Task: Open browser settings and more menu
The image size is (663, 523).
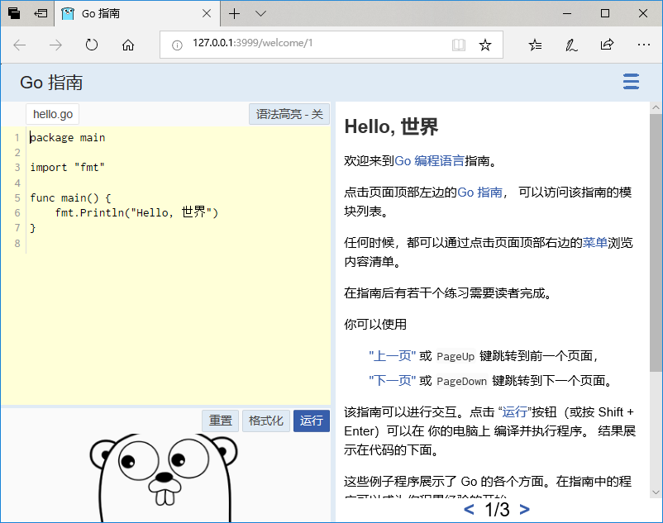Action: tap(643, 45)
